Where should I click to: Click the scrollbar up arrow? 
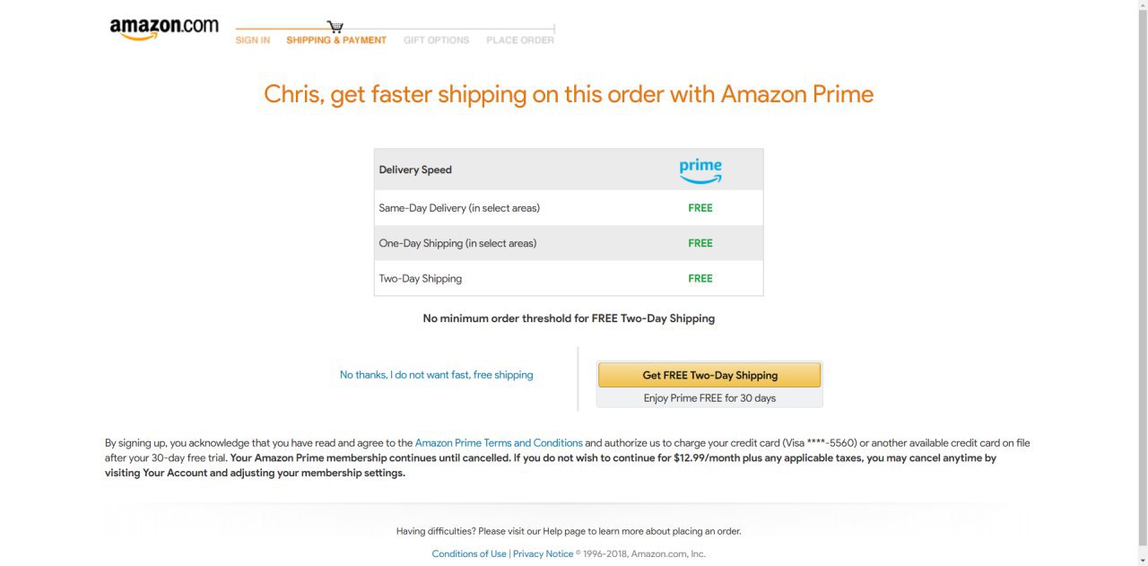point(1142,5)
